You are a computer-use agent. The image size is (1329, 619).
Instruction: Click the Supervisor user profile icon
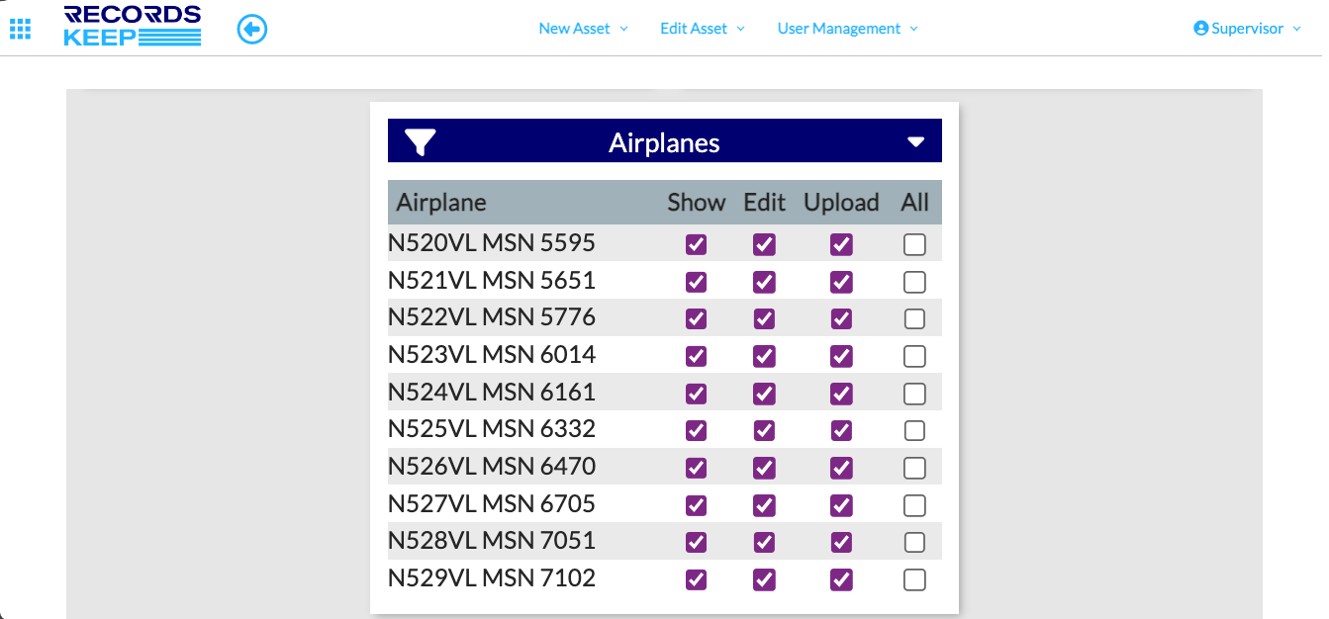[x=1201, y=29]
